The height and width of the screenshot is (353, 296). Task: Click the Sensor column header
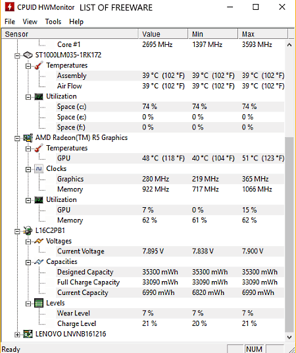70,34
